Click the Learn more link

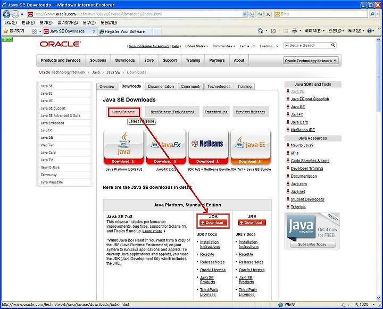click(152, 231)
